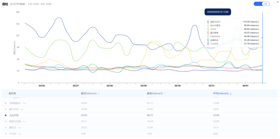
Task: Click tooltip entry 31.78 tokens/s
Action: point(251,44)
